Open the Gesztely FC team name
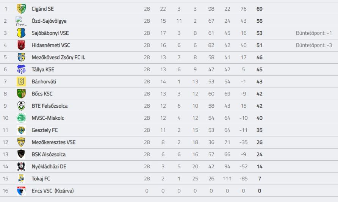 pyautogui.click(x=45, y=130)
